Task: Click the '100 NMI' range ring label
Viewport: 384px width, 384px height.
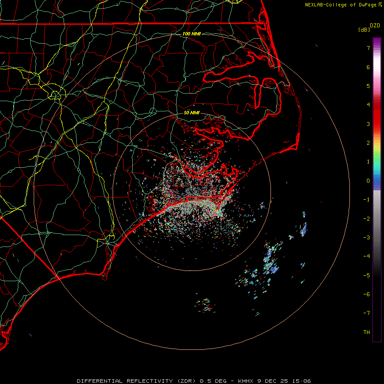Action: point(192,34)
